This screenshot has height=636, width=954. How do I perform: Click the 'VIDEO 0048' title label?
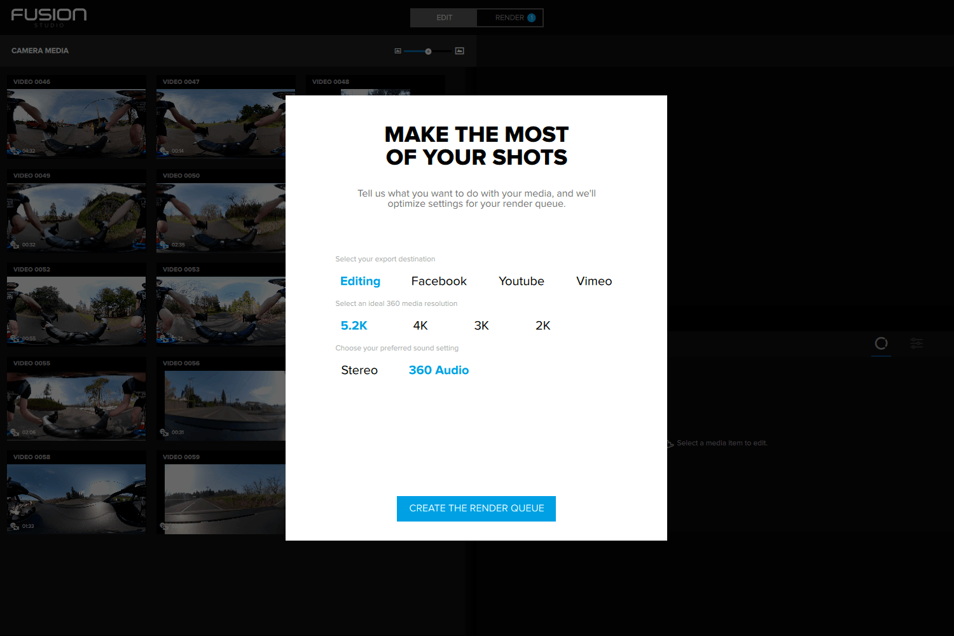[x=331, y=81]
